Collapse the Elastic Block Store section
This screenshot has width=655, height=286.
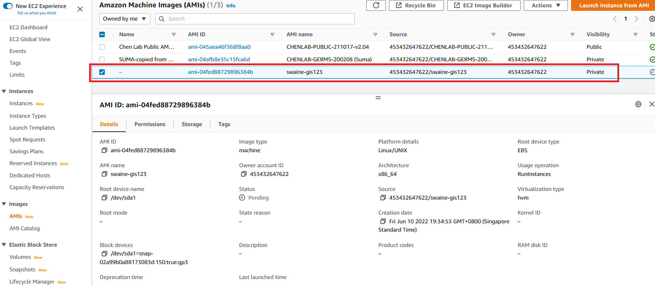point(4,245)
